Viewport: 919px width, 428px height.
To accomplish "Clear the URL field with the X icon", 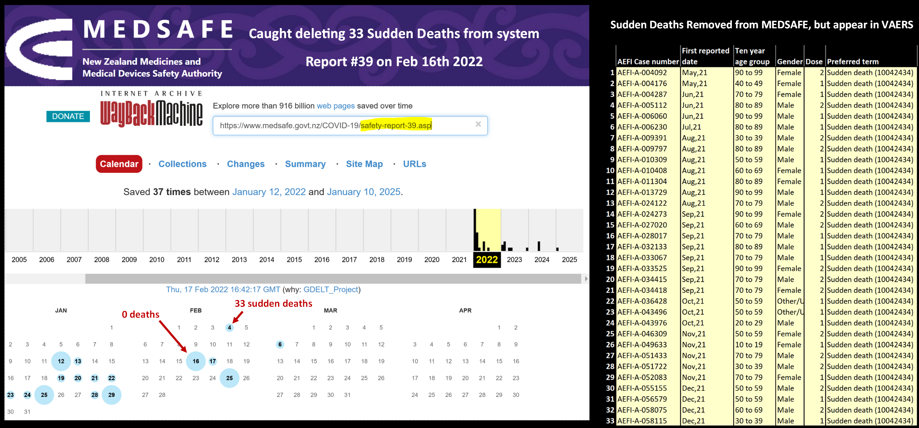I will tap(478, 124).
